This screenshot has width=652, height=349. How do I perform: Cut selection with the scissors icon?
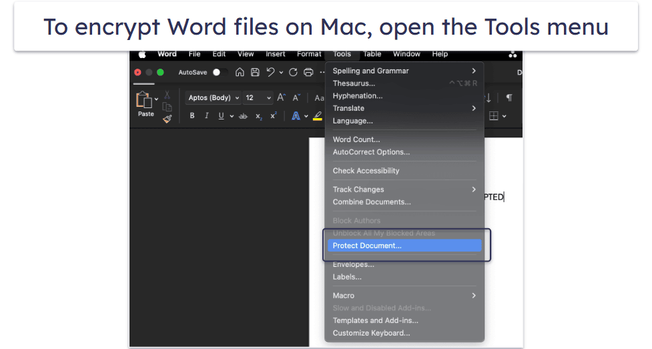167,95
